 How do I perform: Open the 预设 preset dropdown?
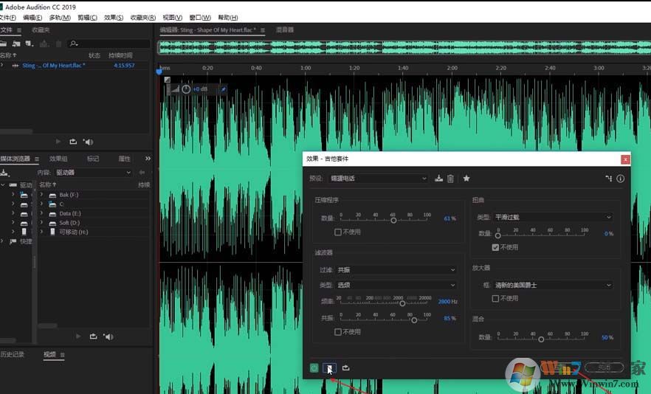tap(378, 179)
